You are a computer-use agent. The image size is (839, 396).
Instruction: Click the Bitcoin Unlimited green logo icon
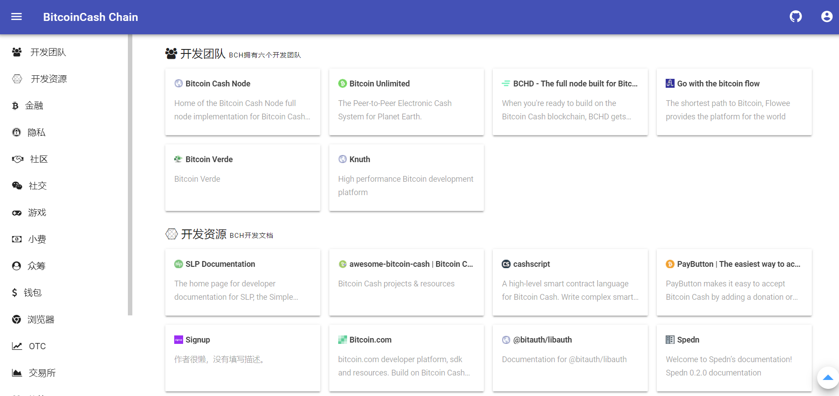(x=343, y=83)
